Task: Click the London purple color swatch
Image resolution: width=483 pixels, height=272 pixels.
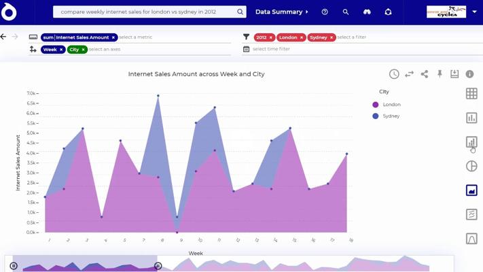Action: [x=375, y=105]
